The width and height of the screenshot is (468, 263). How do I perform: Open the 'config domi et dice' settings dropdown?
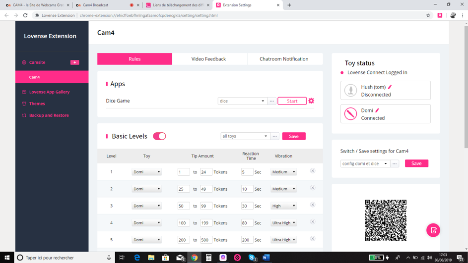pos(365,163)
